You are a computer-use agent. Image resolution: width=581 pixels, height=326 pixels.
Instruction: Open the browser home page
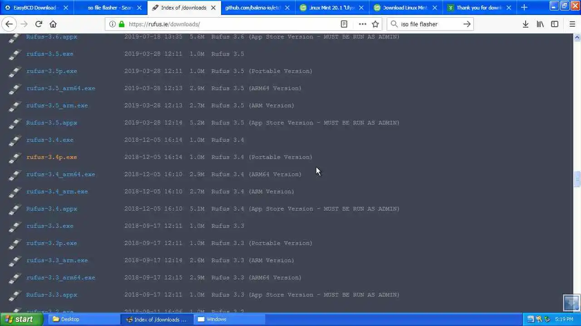coord(53,24)
